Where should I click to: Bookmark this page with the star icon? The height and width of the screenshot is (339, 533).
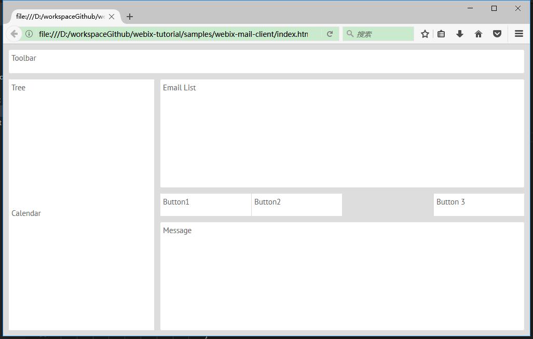[x=425, y=34]
